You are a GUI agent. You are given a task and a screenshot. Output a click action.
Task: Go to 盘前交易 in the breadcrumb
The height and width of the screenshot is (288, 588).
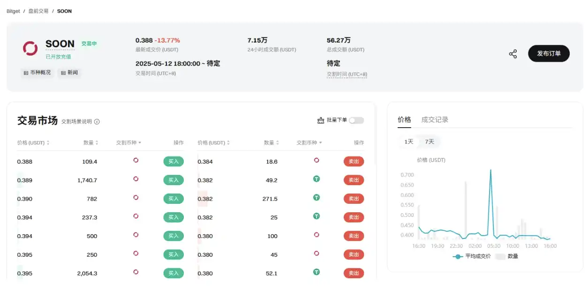pyautogui.click(x=38, y=11)
